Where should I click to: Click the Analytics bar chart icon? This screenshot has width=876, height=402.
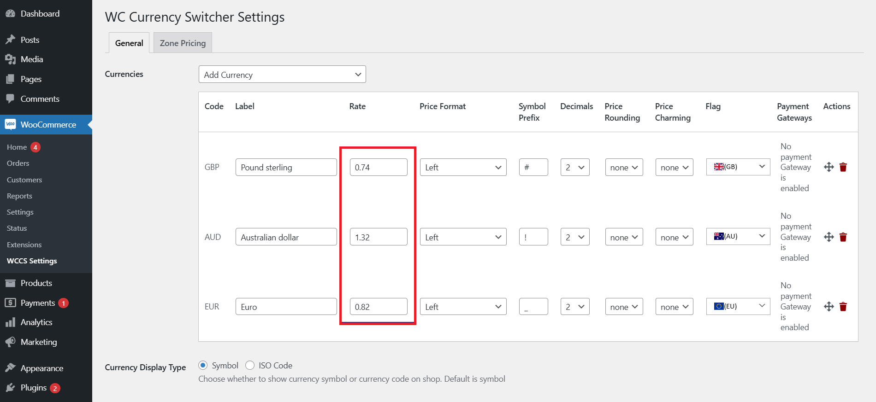pyautogui.click(x=10, y=322)
